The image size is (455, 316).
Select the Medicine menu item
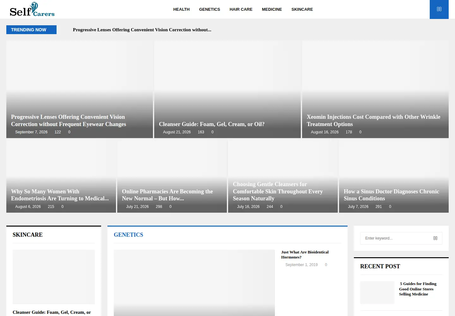click(272, 9)
